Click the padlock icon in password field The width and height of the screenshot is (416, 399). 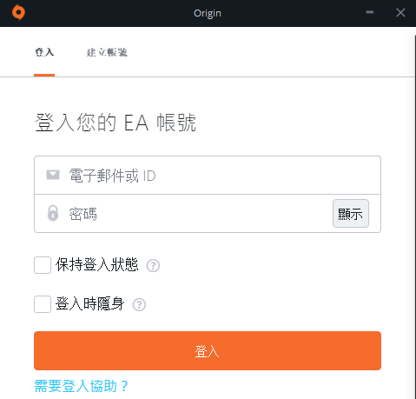pyautogui.click(x=53, y=213)
